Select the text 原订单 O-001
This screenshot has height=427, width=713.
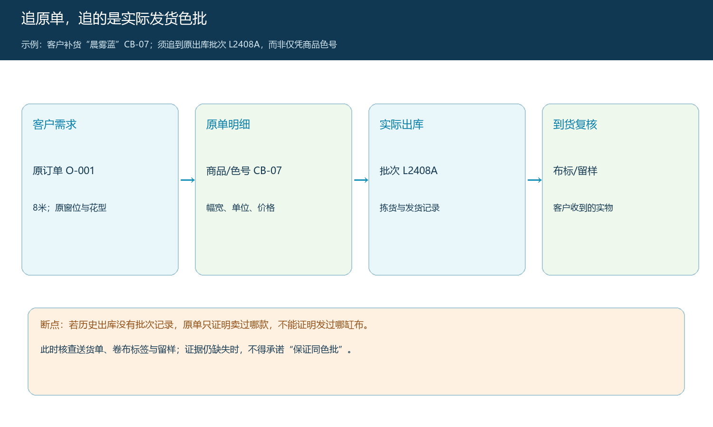tap(64, 171)
